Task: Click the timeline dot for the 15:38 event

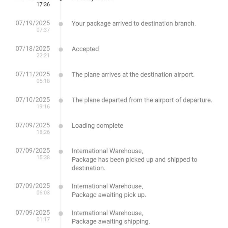Action: (x=61, y=152)
